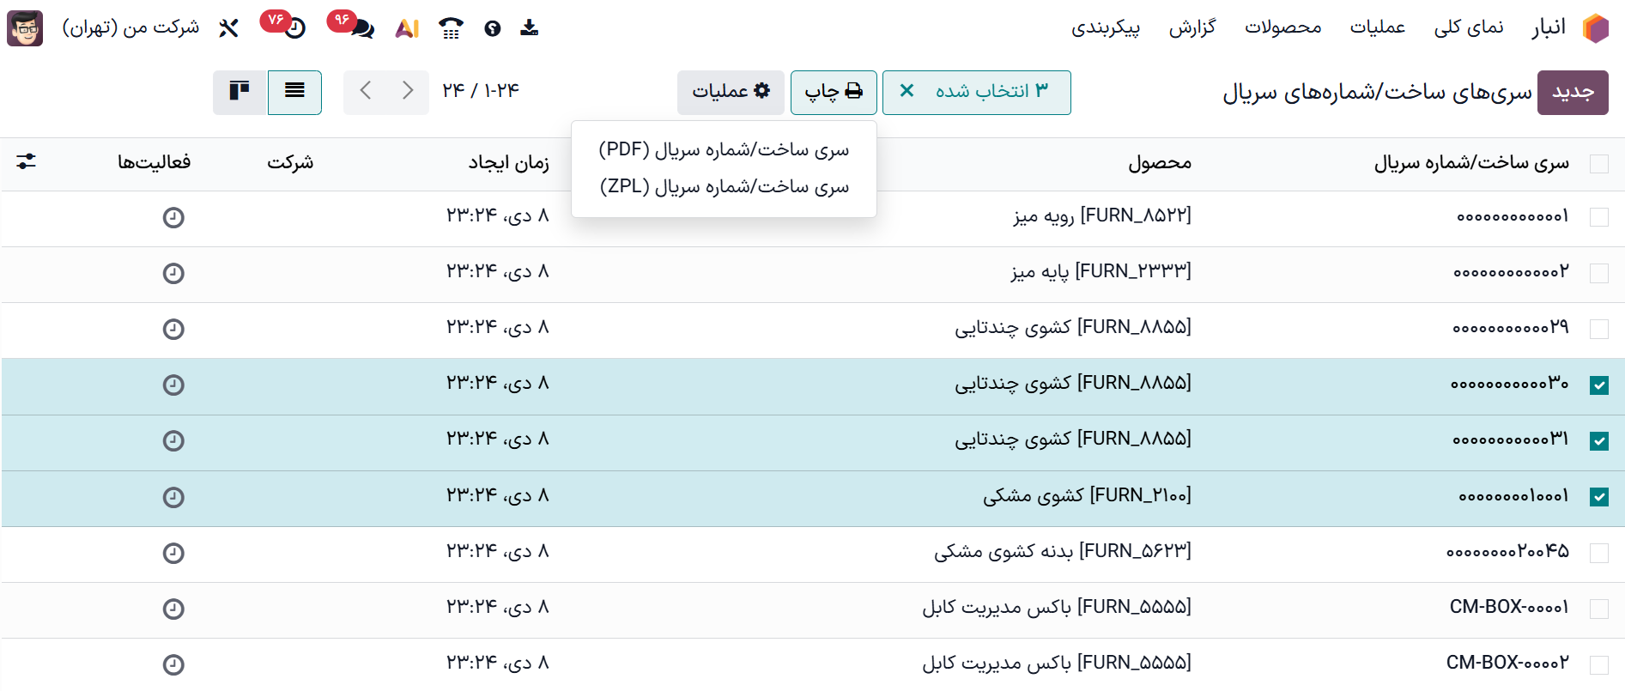The image size is (1625, 691).
Task: Open product [FURN_۲۱۰۰] کشوی مشکی
Action: [x=1087, y=496]
